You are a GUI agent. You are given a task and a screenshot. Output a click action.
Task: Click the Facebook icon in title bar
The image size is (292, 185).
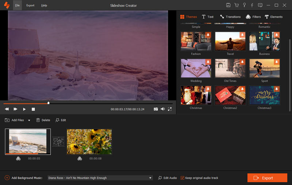pyautogui.click(x=252, y=5)
